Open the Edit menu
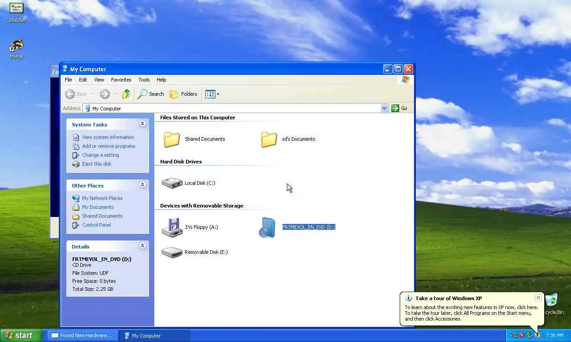Image resolution: width=571 pixels, height=342 pixels. (x=83, y=80)
